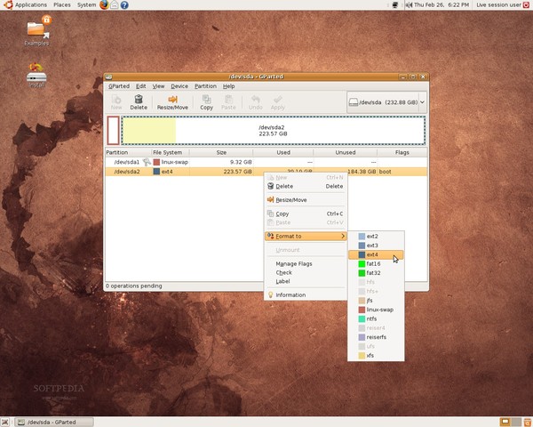This screenshot has height=427, width=533.
Task: Open the /dev/sda device selector dropdown
Action: [x=386, y=102]
